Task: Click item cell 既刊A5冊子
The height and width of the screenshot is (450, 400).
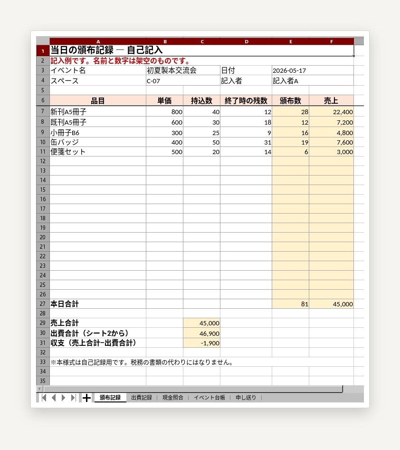Action: point(98,122)
